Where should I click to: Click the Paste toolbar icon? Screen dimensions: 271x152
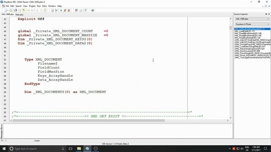click(x=45, y=11)
